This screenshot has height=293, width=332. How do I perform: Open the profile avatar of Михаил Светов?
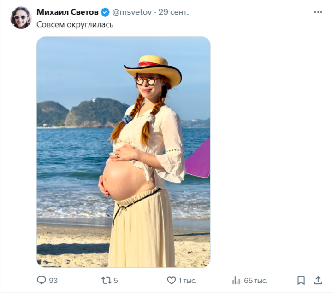pyautogui.click(x=20, y=17)
